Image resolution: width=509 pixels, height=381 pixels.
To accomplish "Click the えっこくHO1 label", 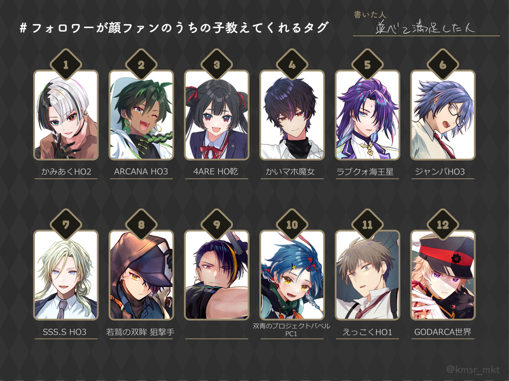I will pyautogui.click(x=367, y=332).
